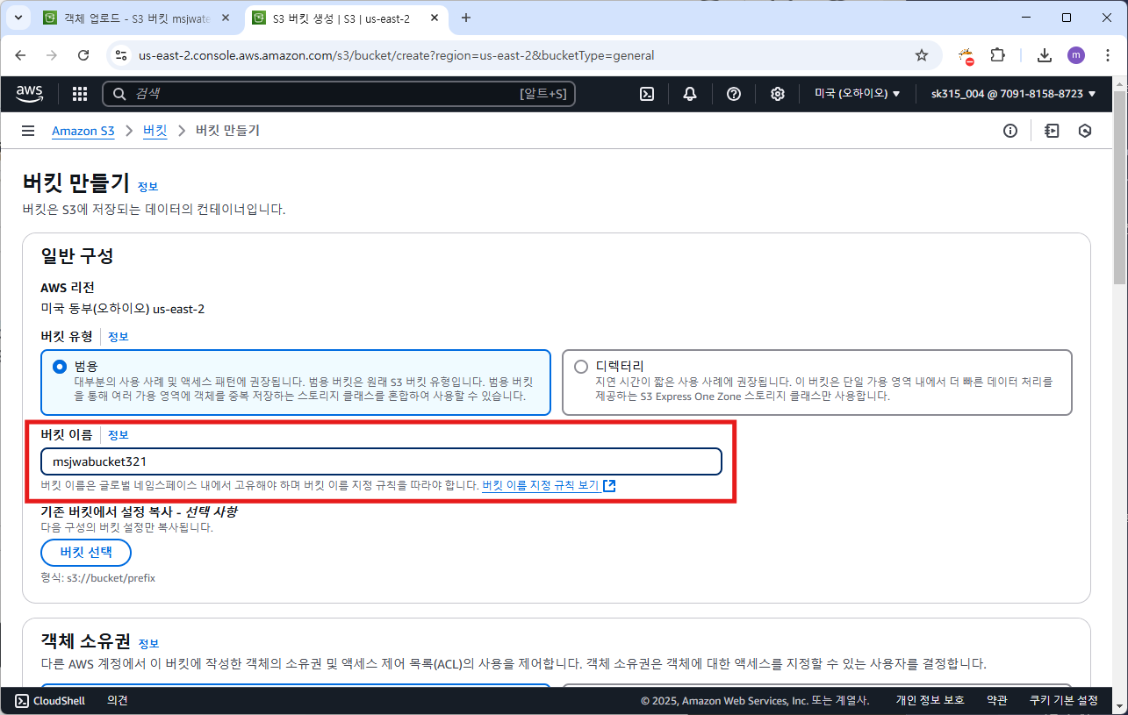1128x715 pixels.
Task: Open the AWS services grid menu
Action: [x=80, y=94]
